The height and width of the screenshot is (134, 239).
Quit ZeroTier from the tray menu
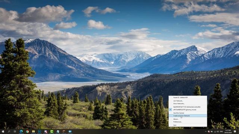coord(188,125)
